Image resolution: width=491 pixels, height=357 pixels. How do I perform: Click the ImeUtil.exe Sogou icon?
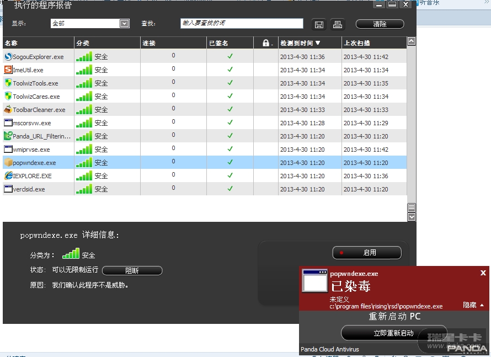[8, 70]
